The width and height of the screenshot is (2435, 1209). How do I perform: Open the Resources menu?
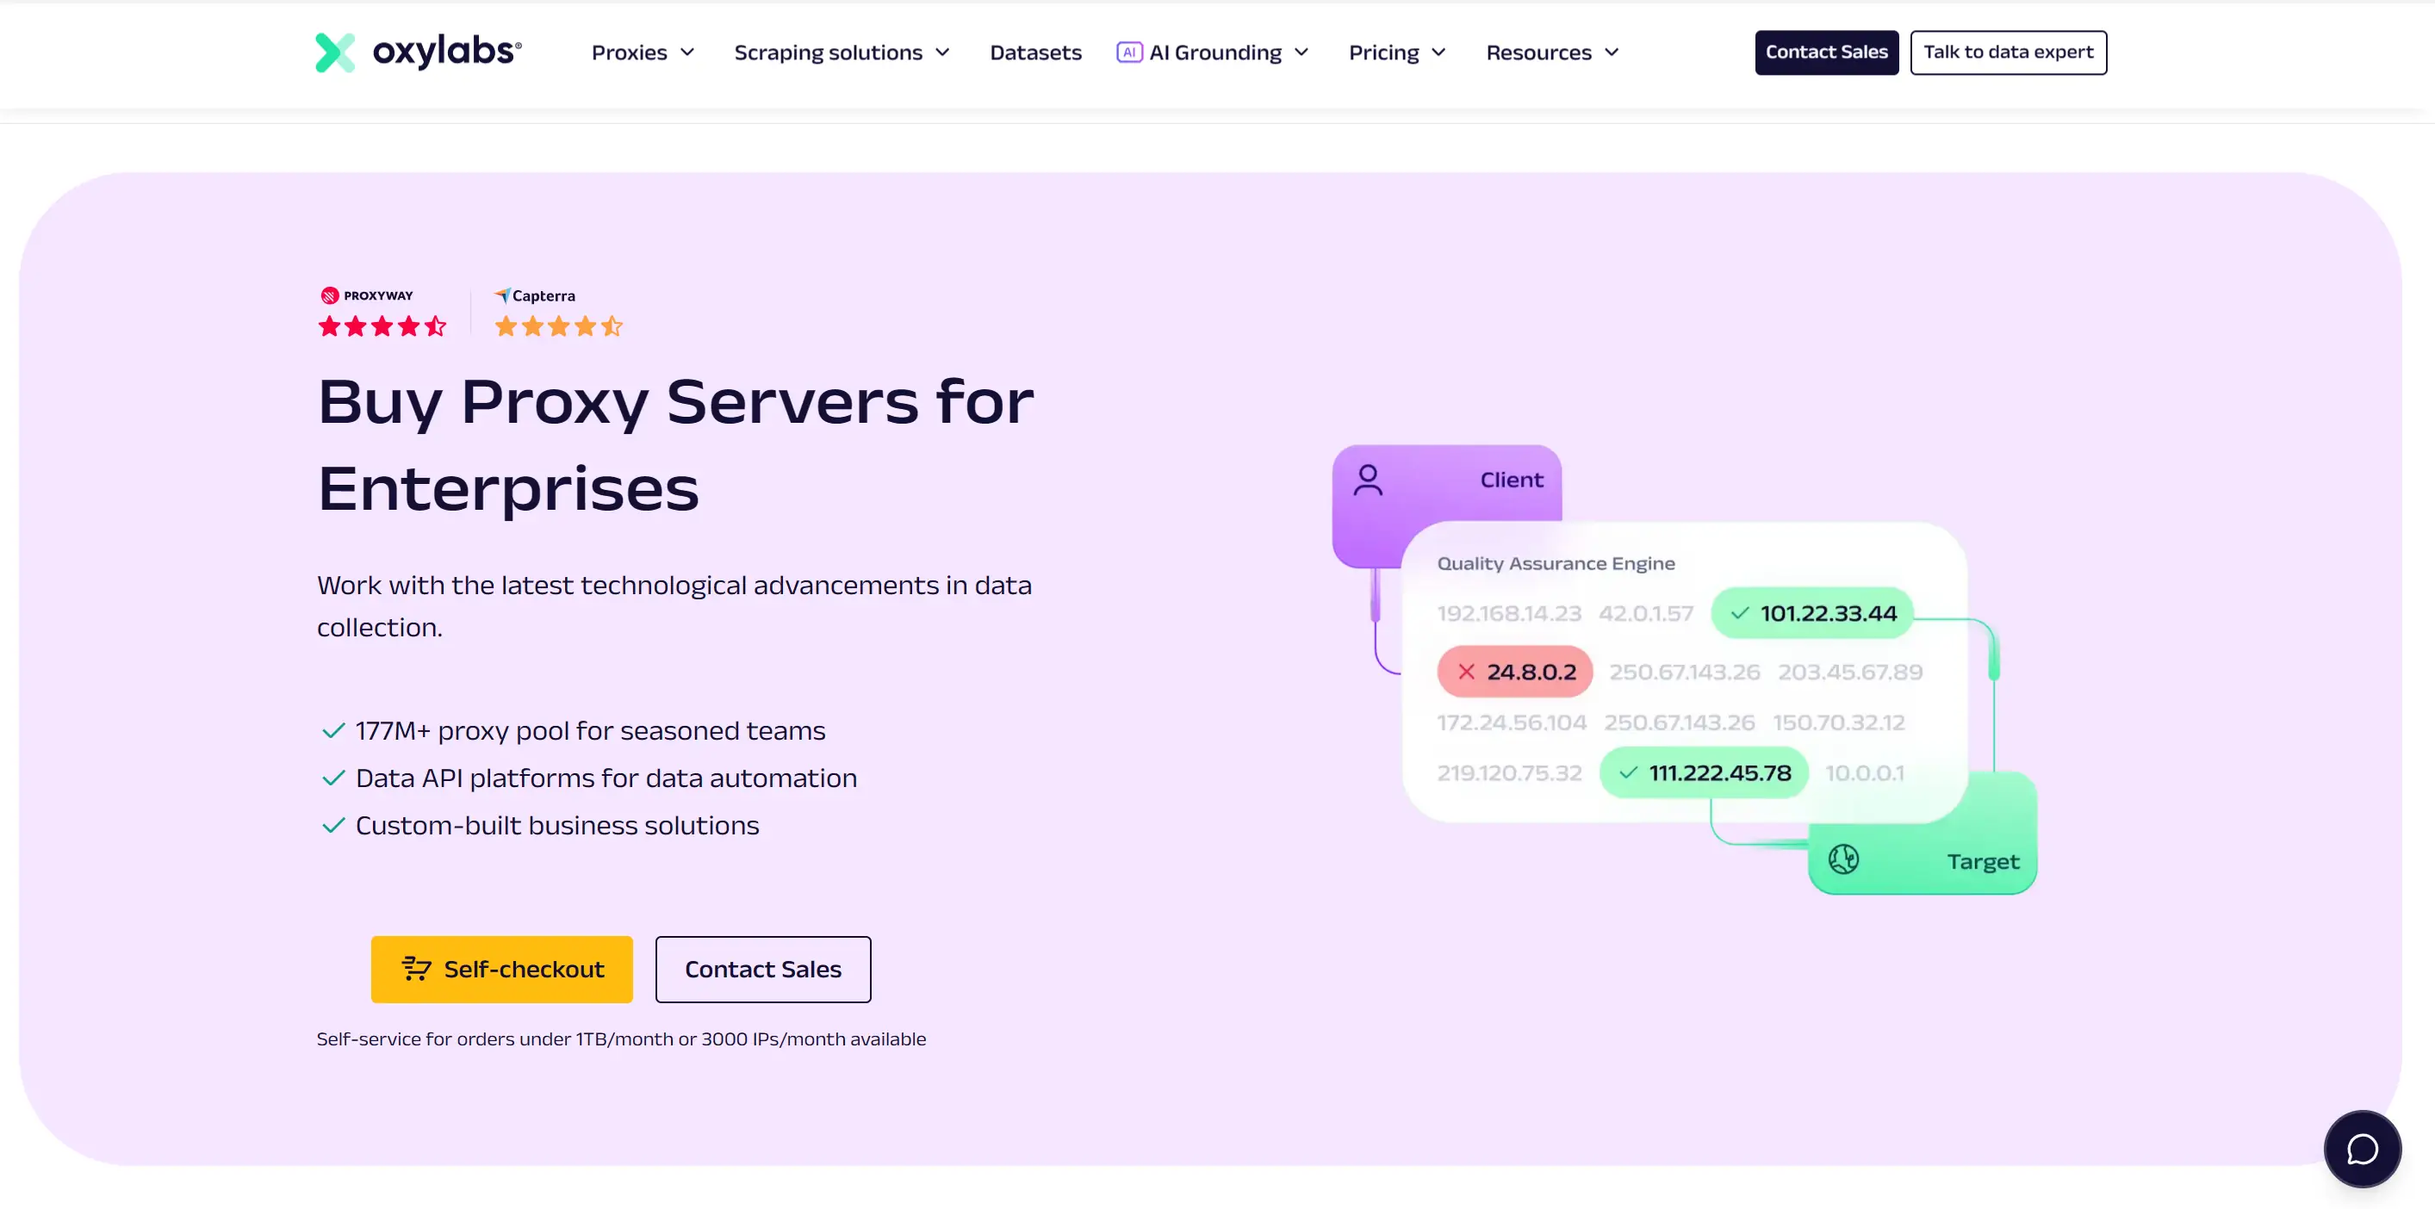pyautogui.click(x=1552, y=52)
